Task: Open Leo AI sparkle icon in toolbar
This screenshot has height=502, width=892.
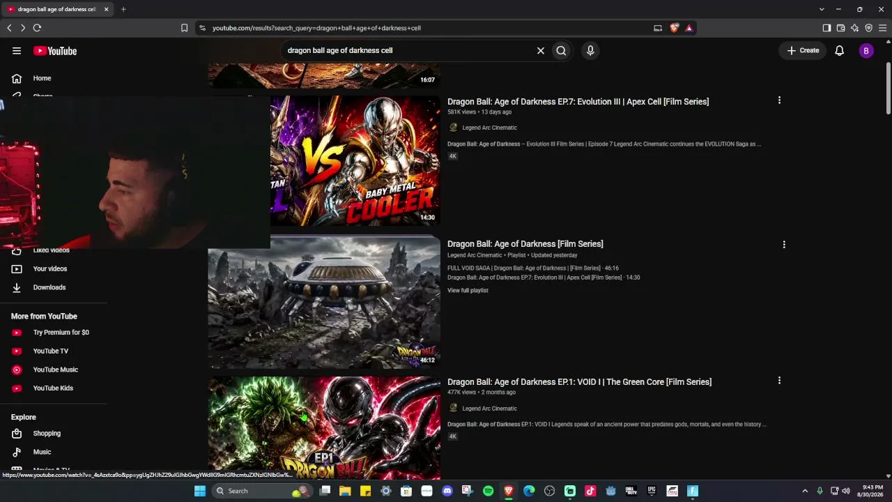Action: point(854,28)
